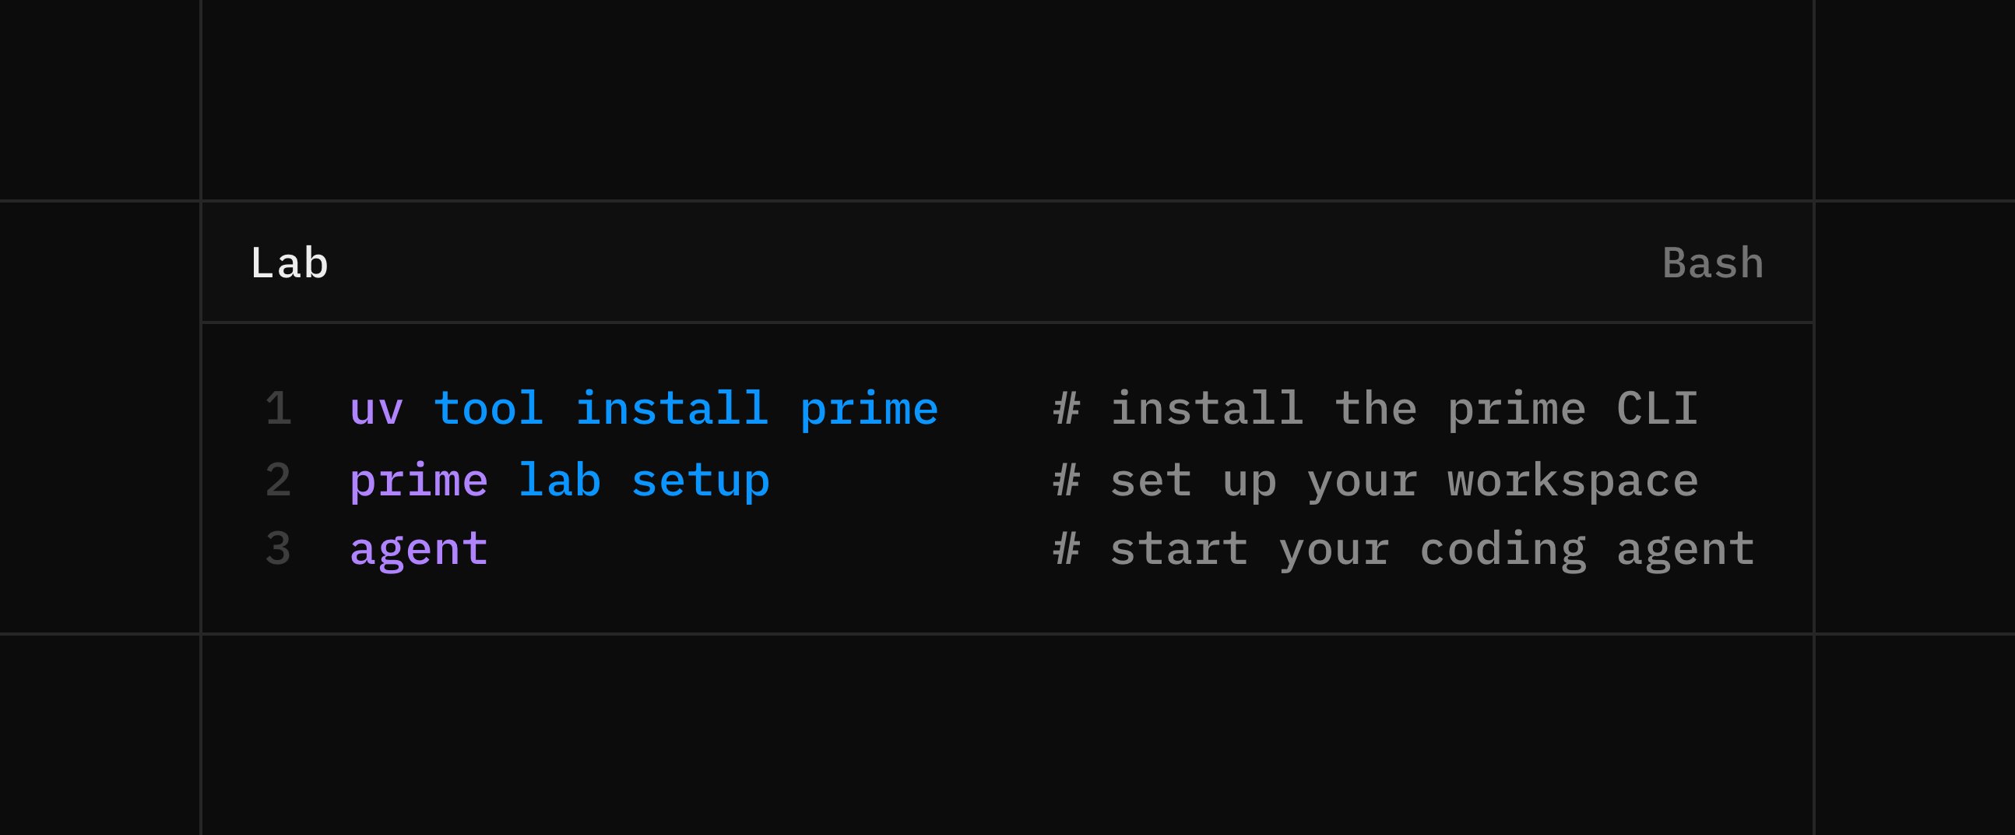Click the blue 'install' keyword on line one
This screenshot has width=2015, height=835.
(x=672, y=408)
